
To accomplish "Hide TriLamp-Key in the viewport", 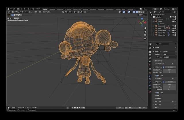I will tap(173, 35).
